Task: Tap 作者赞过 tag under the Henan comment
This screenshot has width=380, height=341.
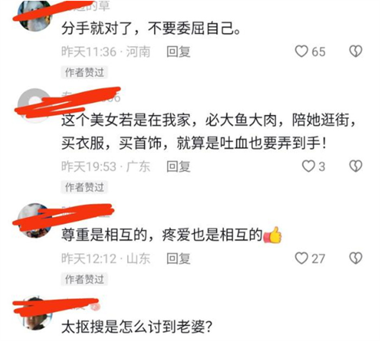Action: 84,72
